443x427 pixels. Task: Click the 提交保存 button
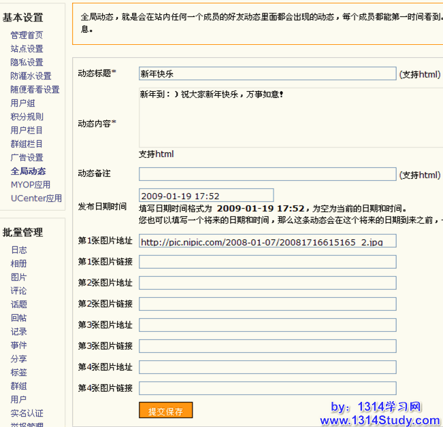click(x=165, y=411)
